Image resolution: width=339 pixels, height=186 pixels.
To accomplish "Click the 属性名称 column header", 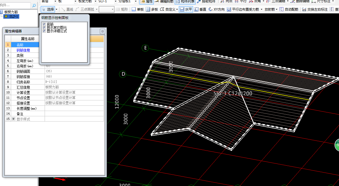I will pyautogui.click(x=28, y=39).
